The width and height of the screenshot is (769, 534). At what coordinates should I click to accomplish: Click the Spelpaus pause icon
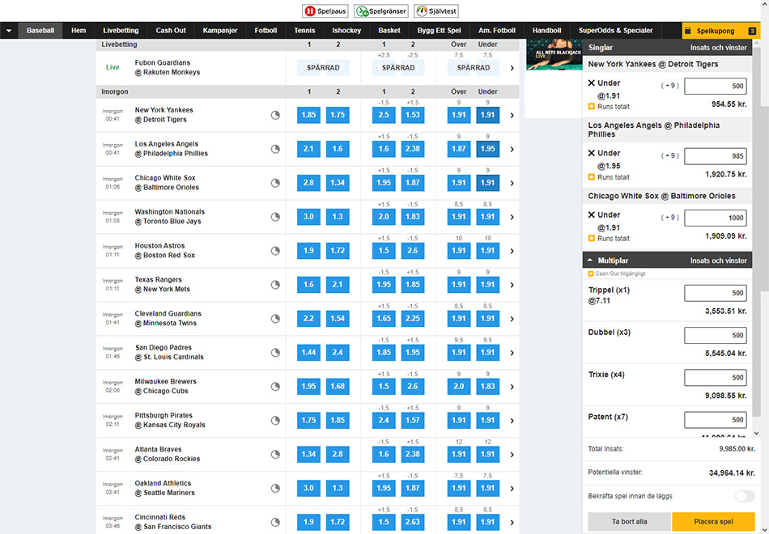tap(310, 11)
